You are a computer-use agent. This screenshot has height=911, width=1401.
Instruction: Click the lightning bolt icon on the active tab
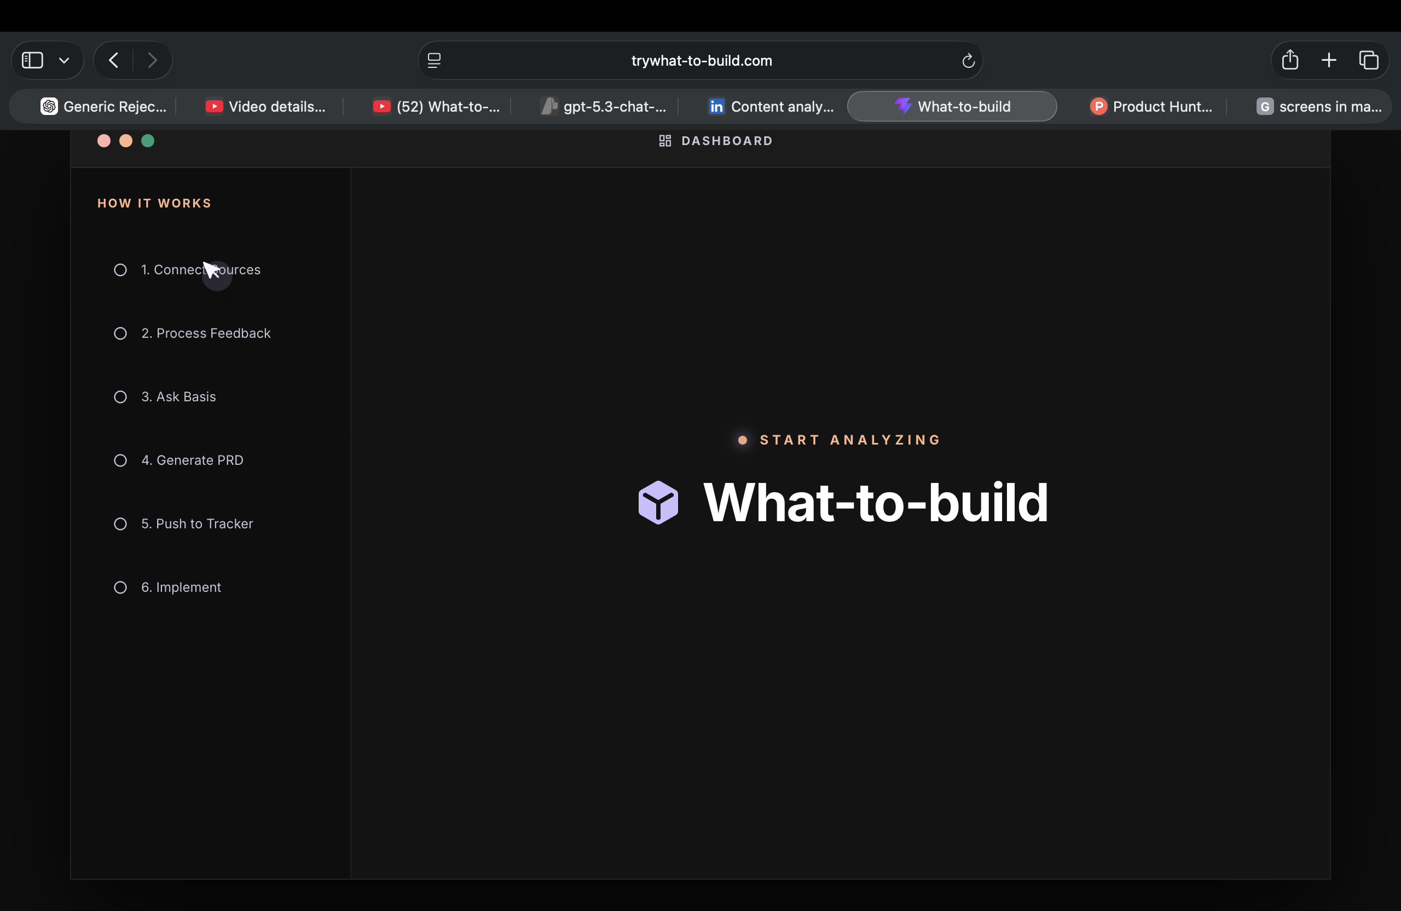coord(902,106)
